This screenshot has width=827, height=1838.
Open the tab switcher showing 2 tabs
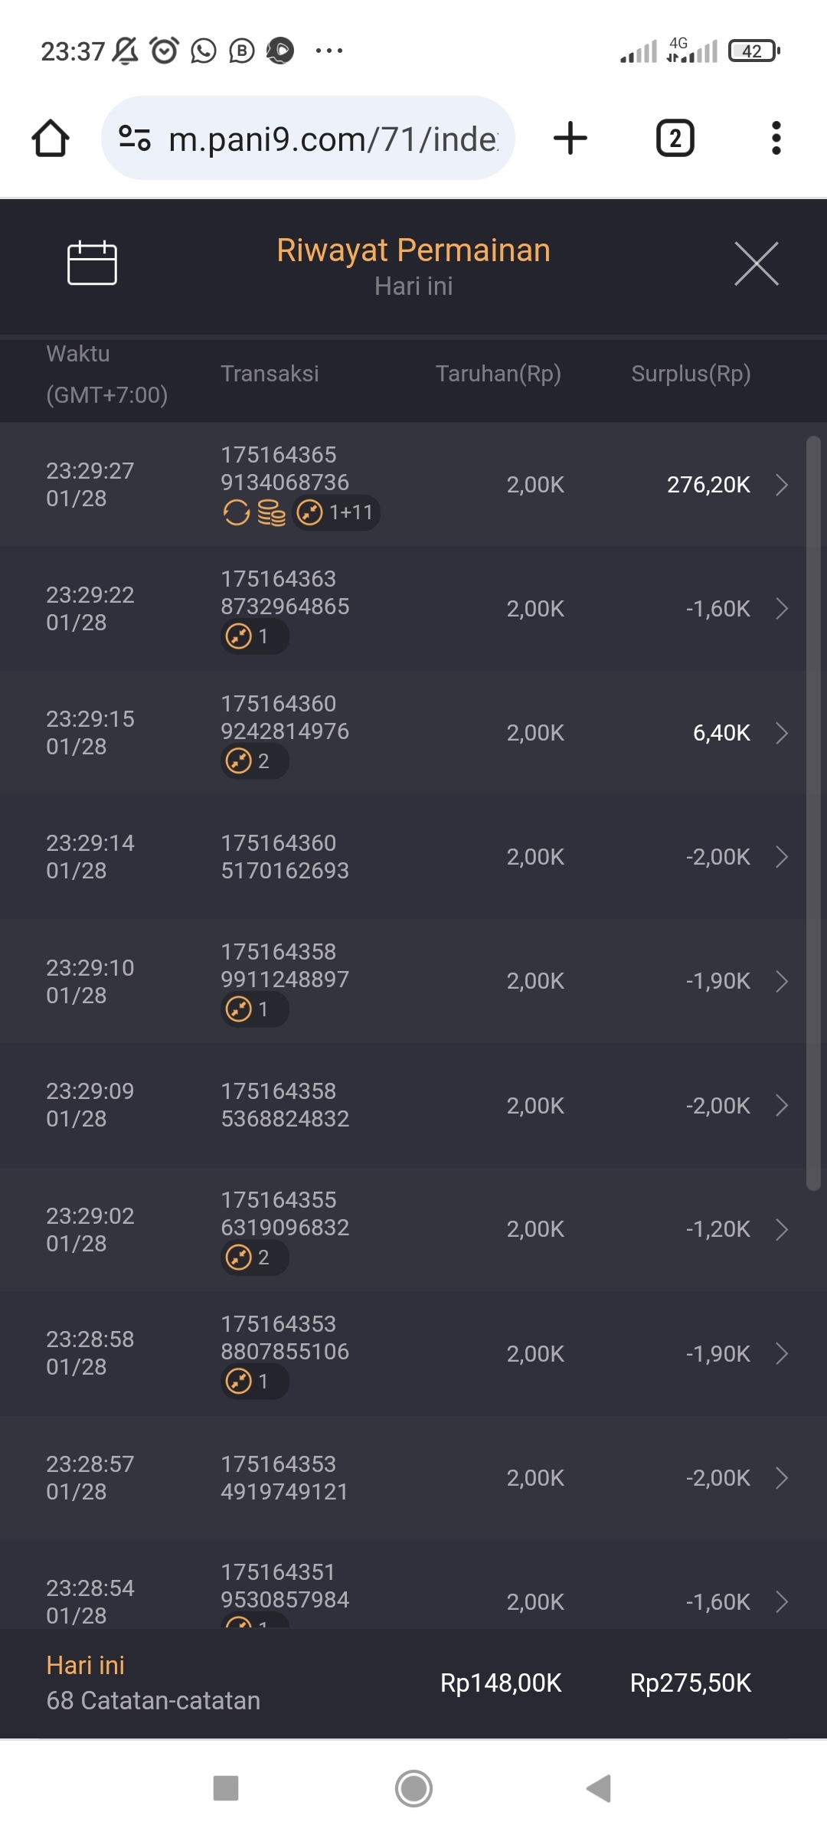click(x=675, y=139)
